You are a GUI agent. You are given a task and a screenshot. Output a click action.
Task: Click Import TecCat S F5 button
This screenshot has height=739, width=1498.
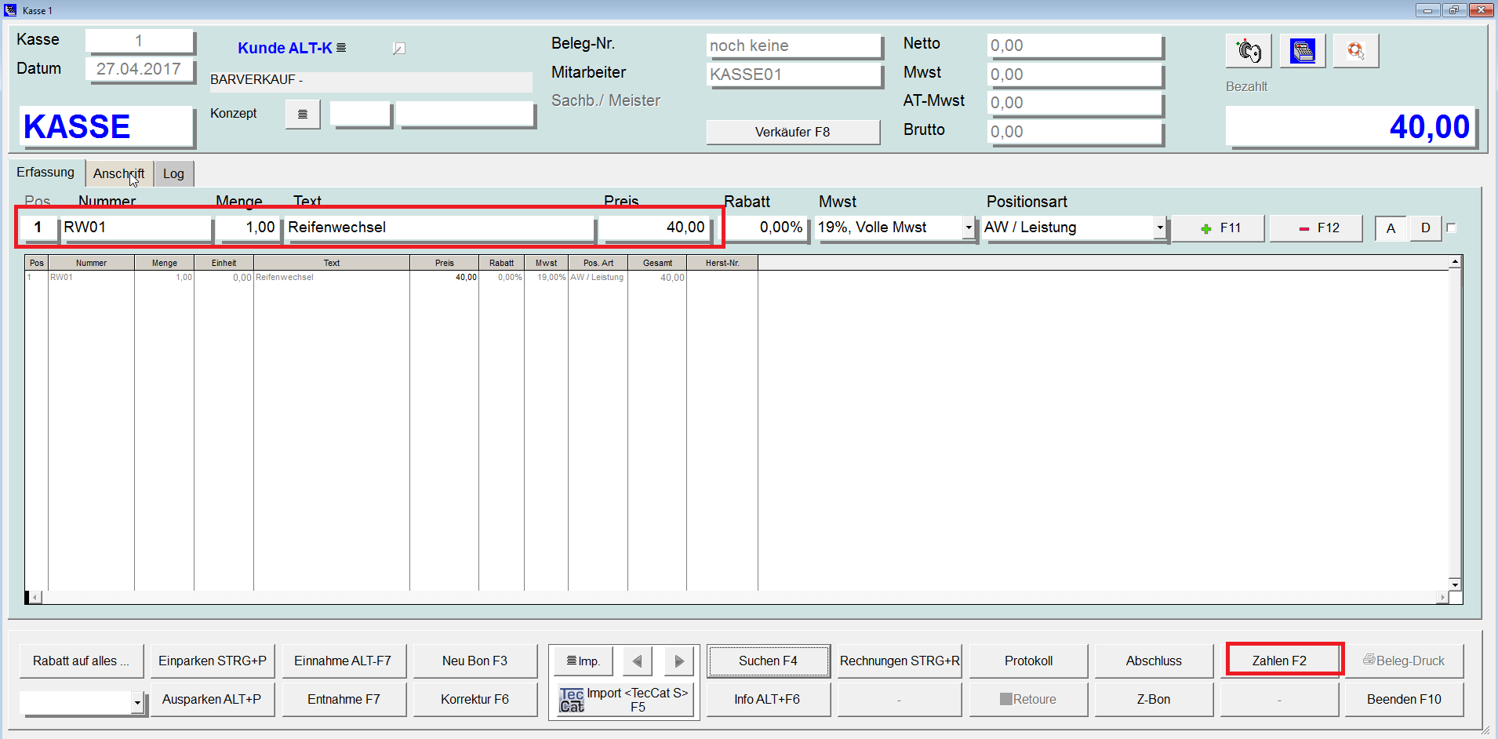(625, 700)
